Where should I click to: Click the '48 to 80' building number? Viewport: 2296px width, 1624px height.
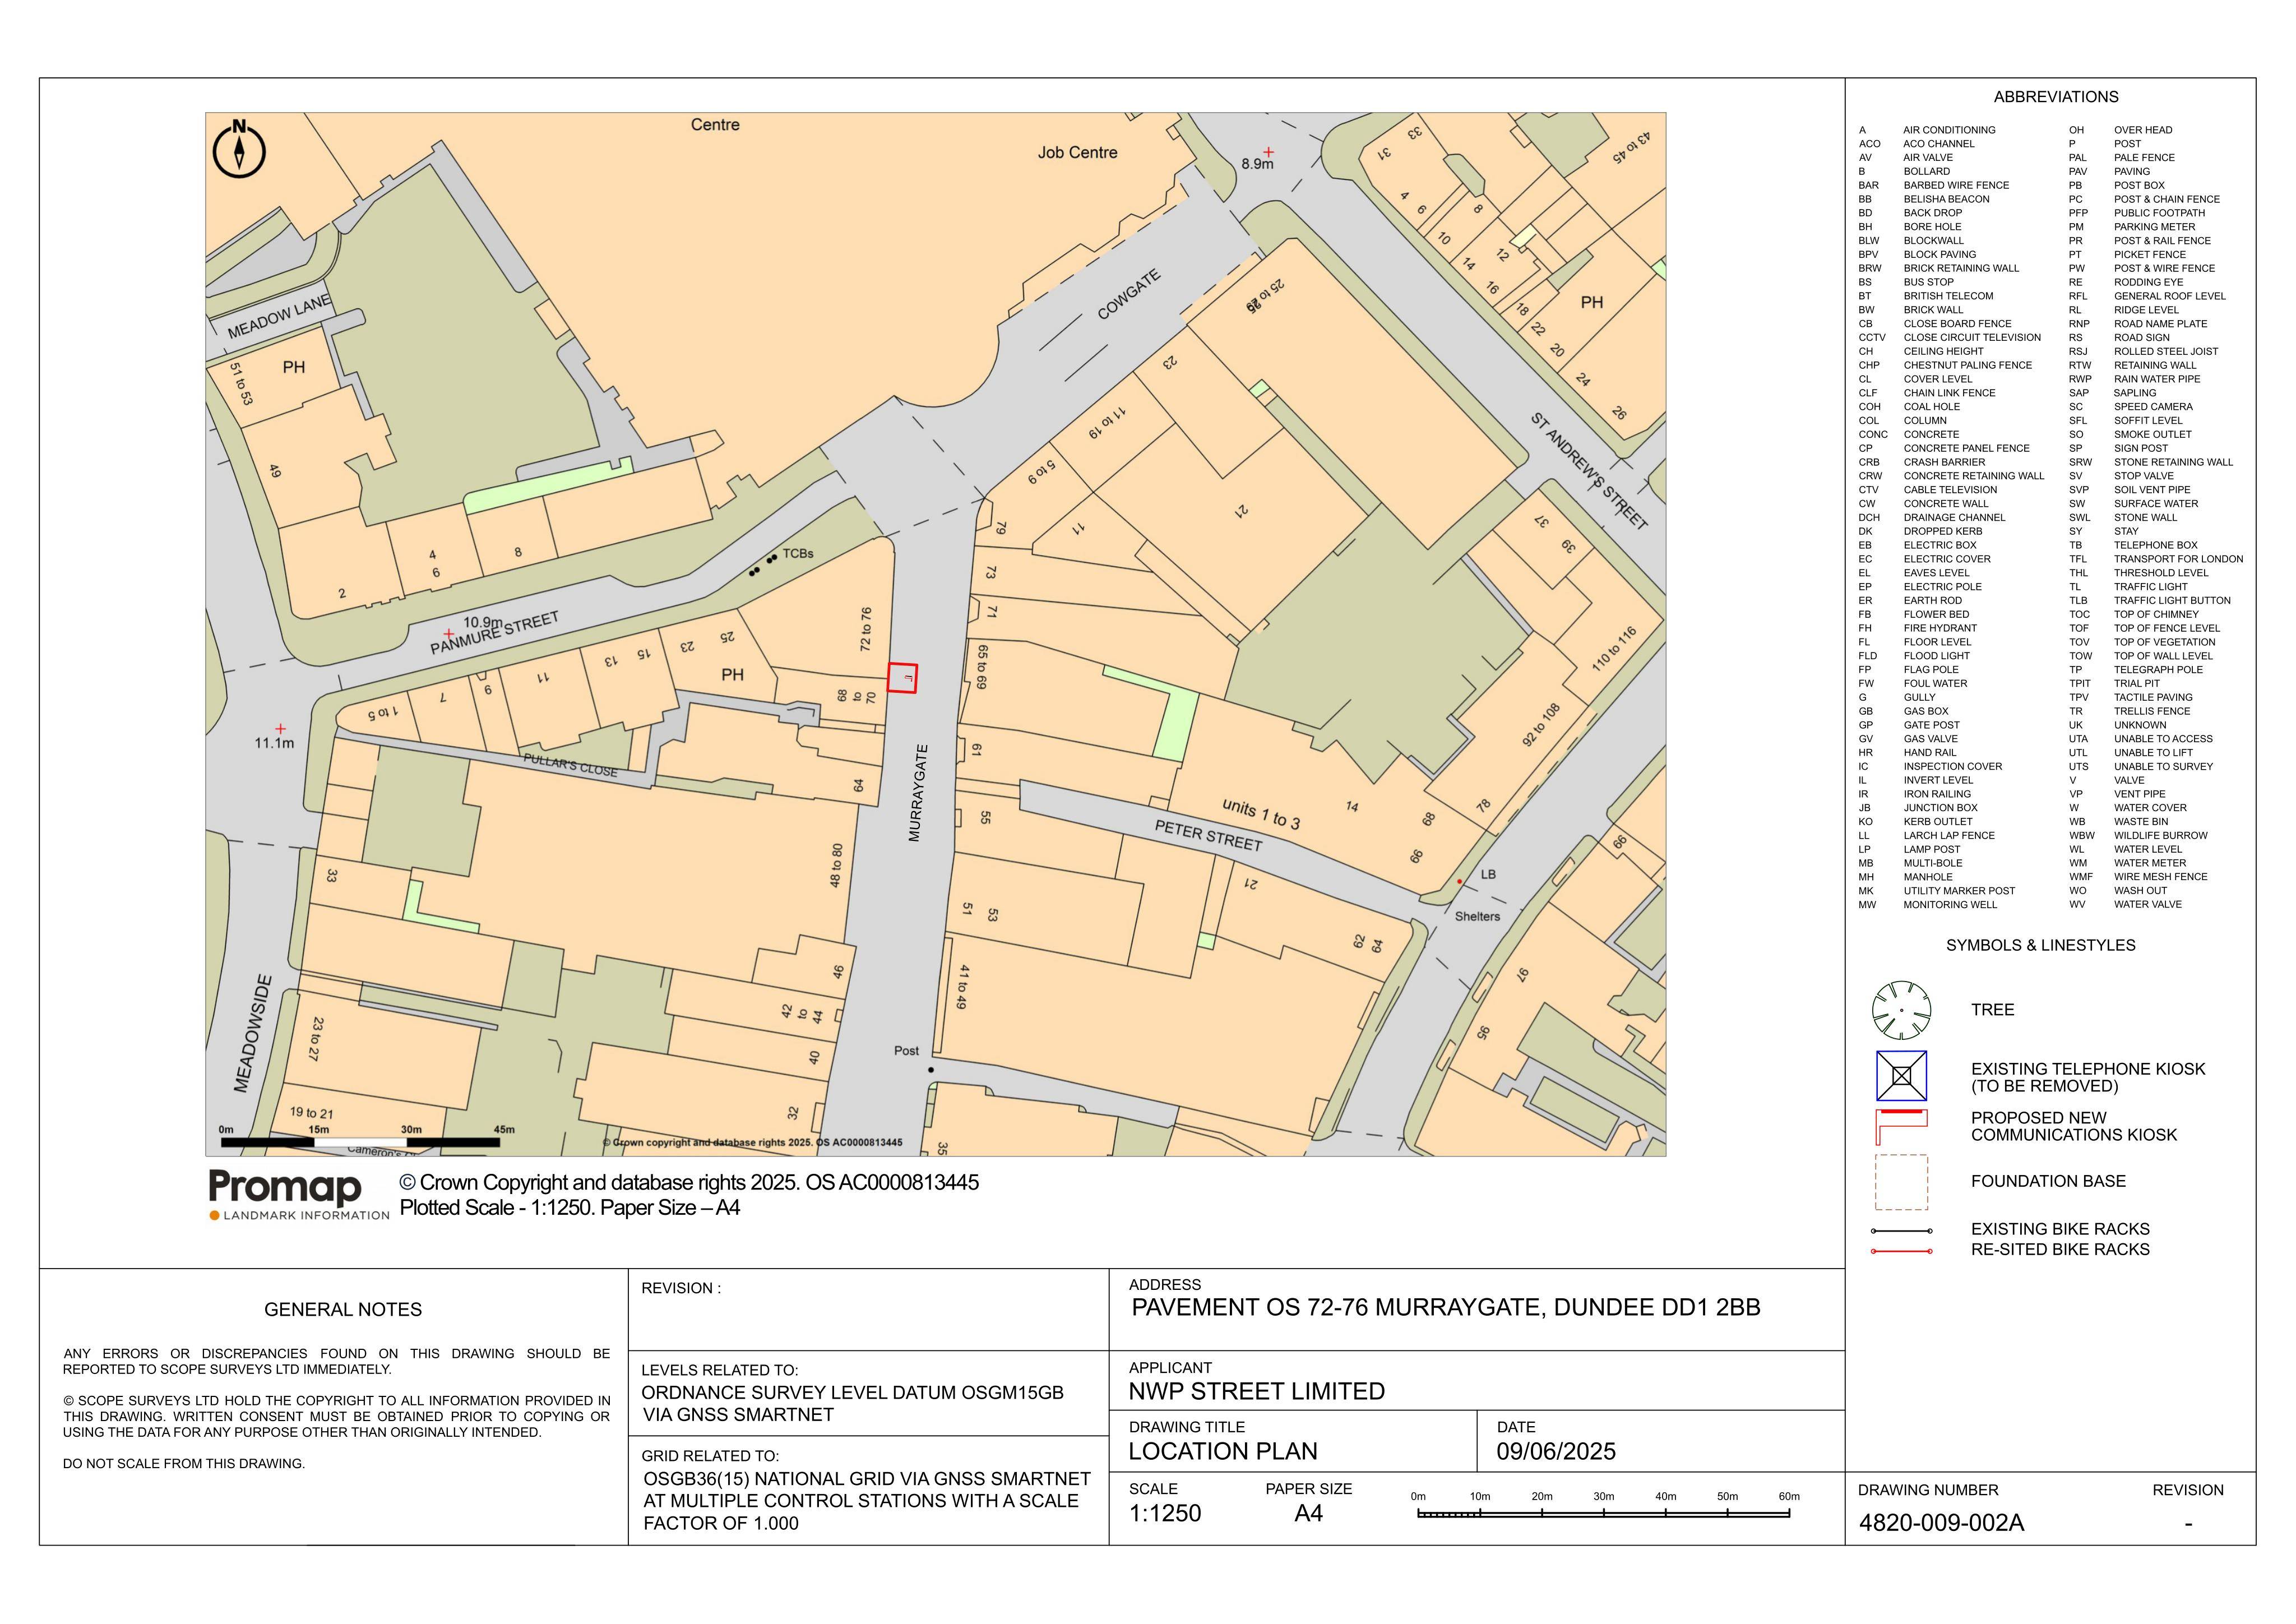[836, 866]
